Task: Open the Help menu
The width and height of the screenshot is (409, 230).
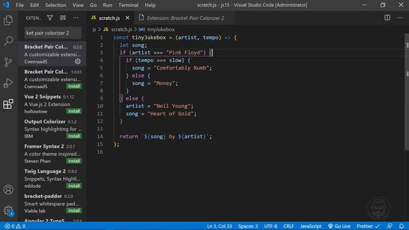Action: (x=150, y=5)
